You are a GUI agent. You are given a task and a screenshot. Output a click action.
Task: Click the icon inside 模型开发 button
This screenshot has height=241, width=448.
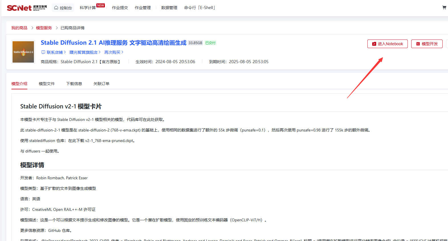(x=418, y=44)
